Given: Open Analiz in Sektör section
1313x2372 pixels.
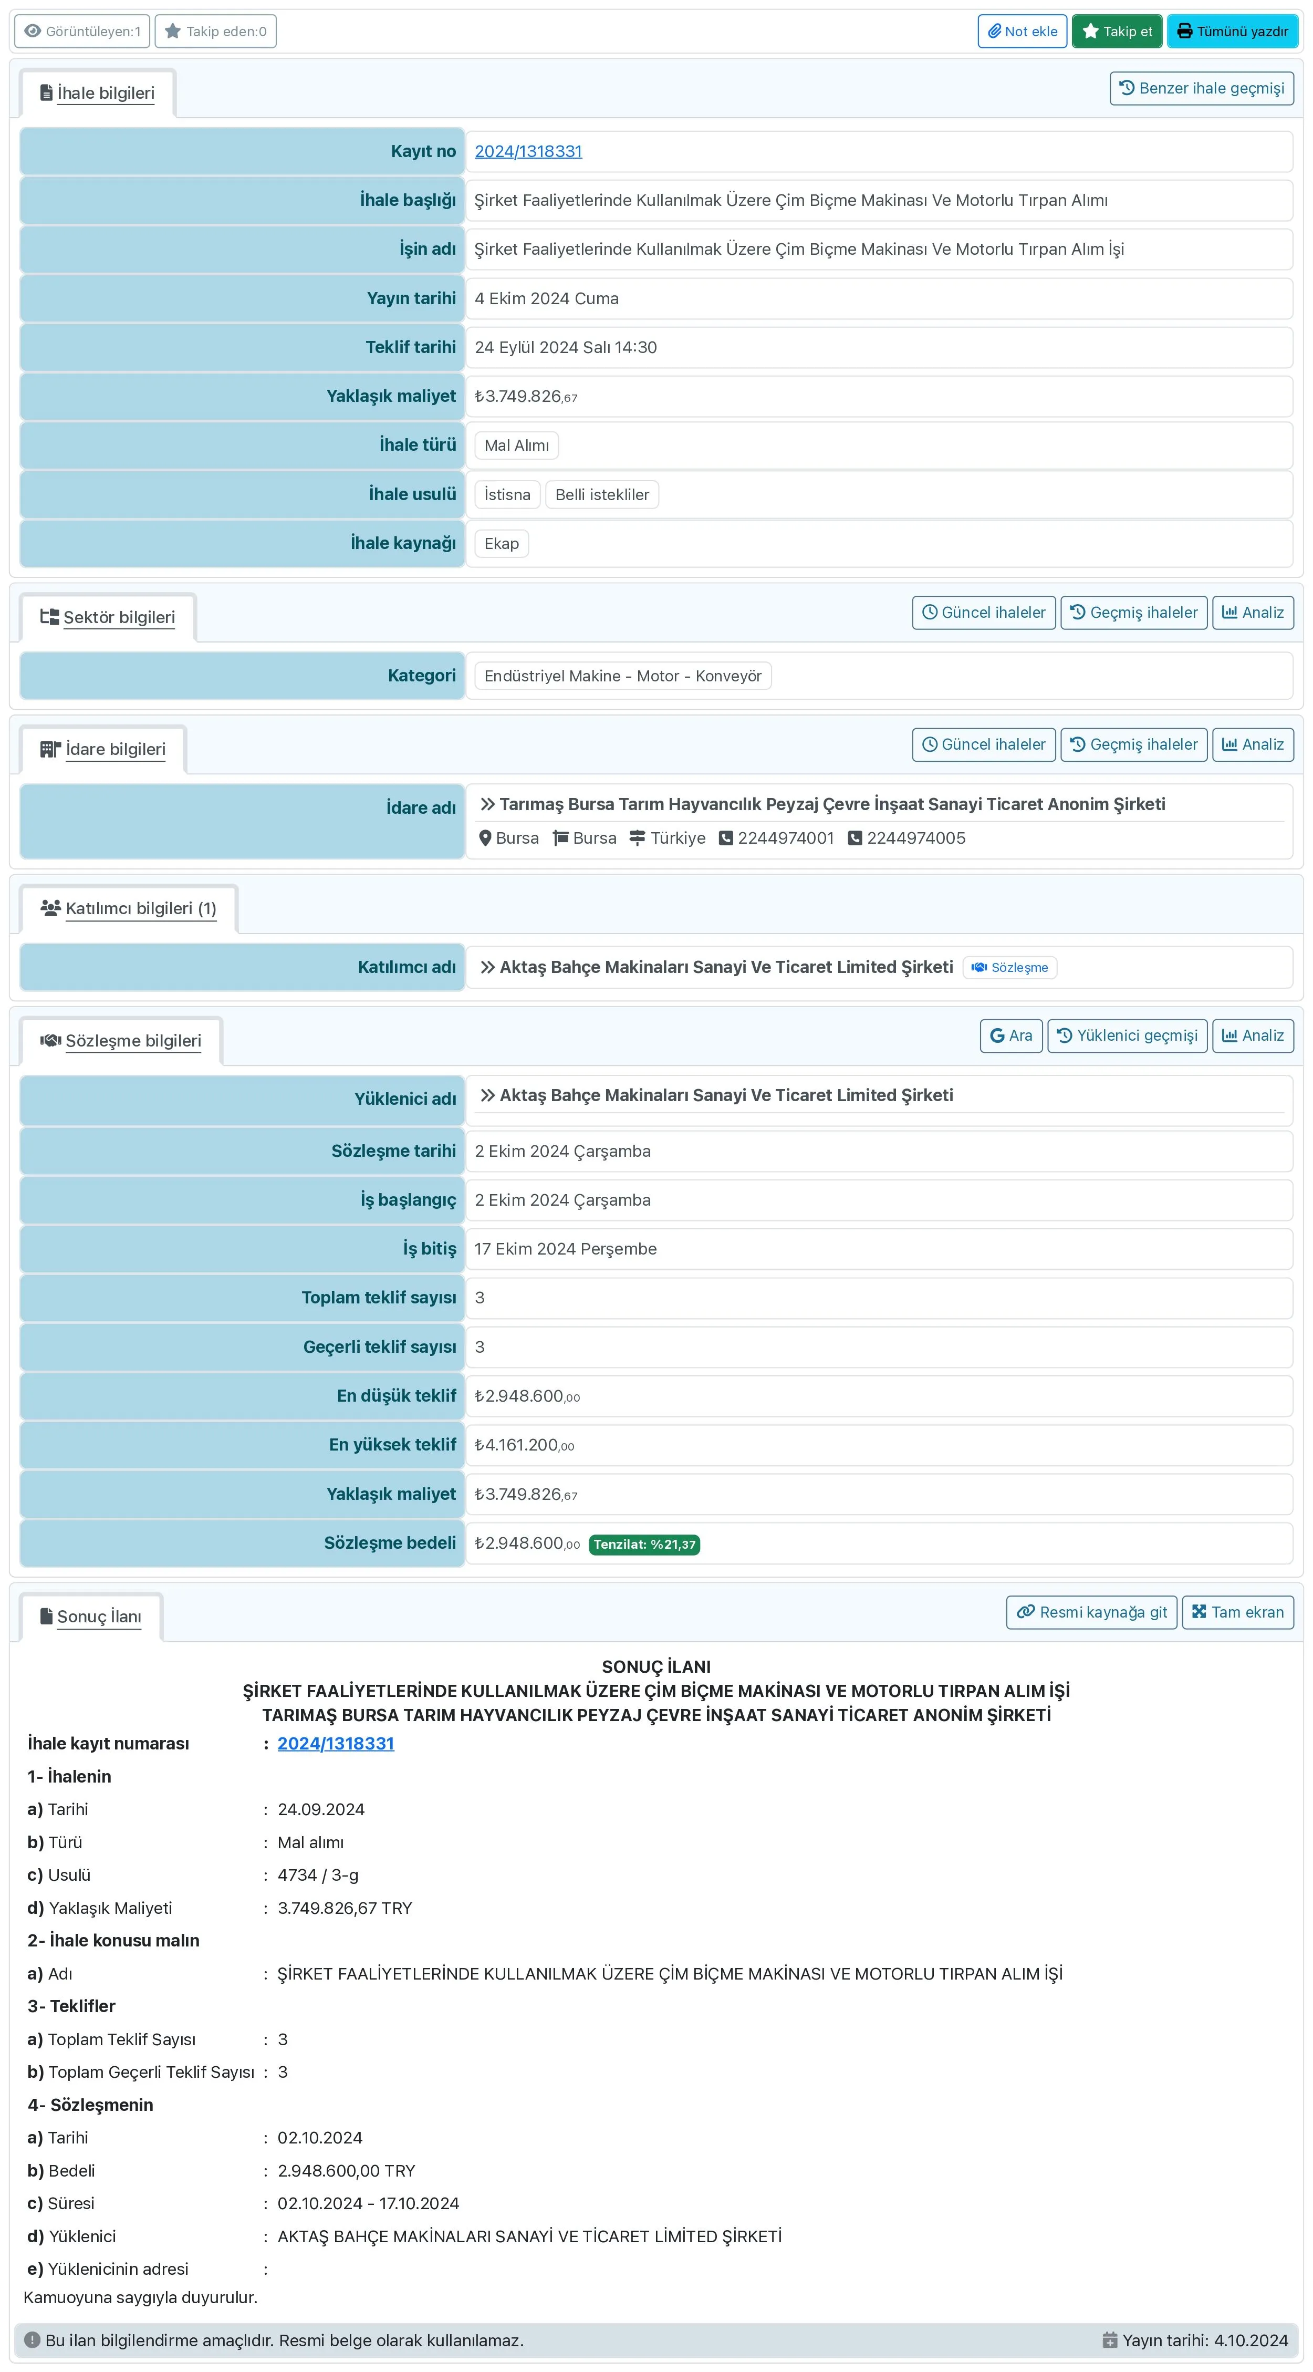Looking at the screenshot, I should click(x=1252, y=613).
